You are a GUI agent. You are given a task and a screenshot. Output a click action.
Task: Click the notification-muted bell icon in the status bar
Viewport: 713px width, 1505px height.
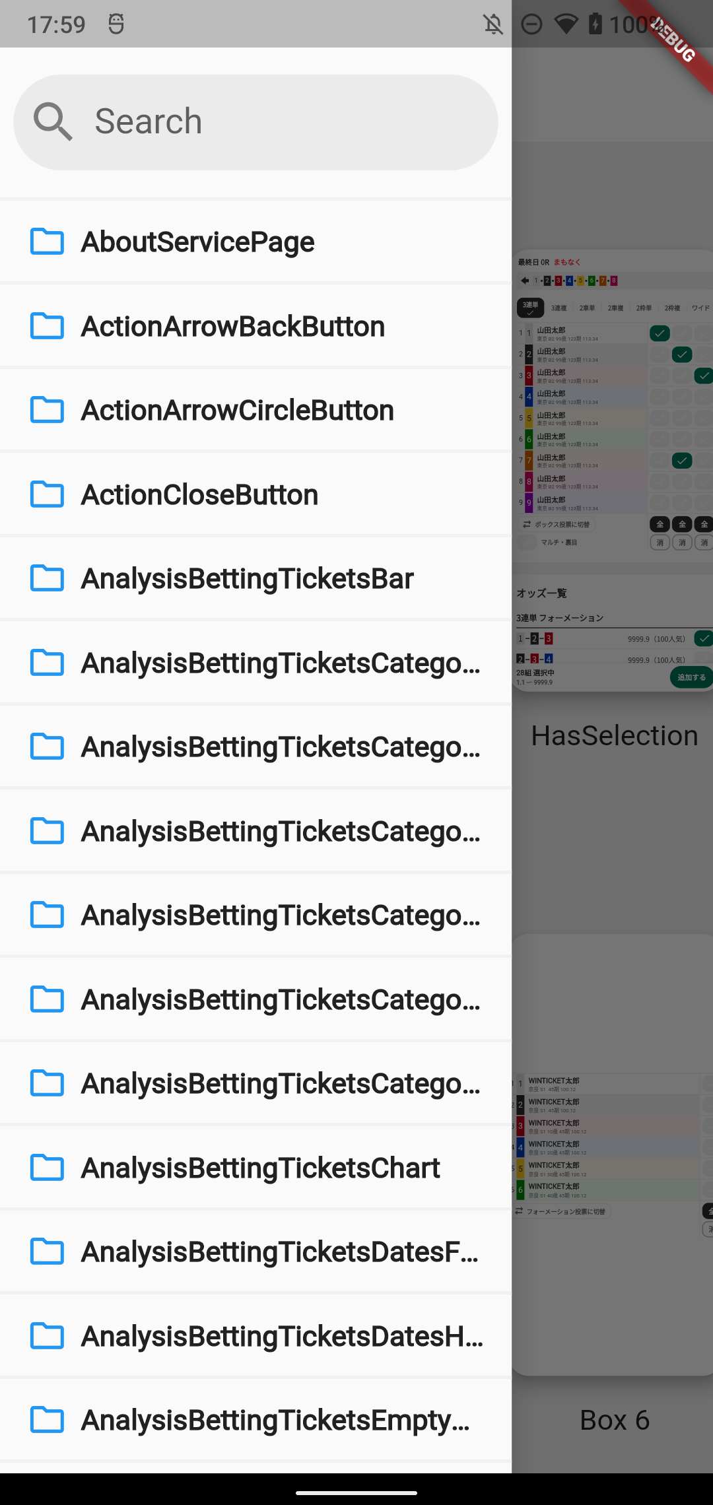tap(494, 23)
